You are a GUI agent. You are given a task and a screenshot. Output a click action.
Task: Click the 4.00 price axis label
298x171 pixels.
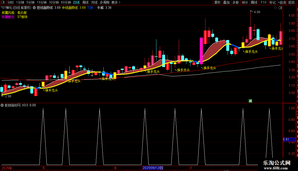click(291, 16)
